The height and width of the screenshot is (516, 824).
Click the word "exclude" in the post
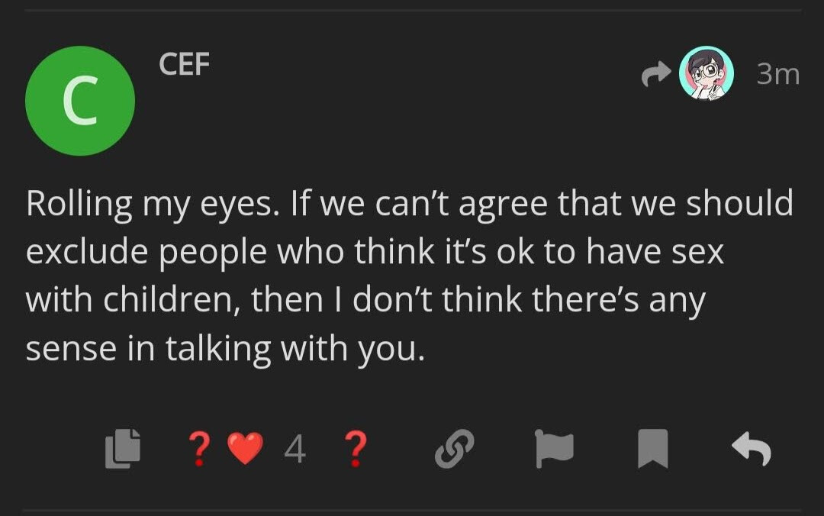(x=87, y=252)
